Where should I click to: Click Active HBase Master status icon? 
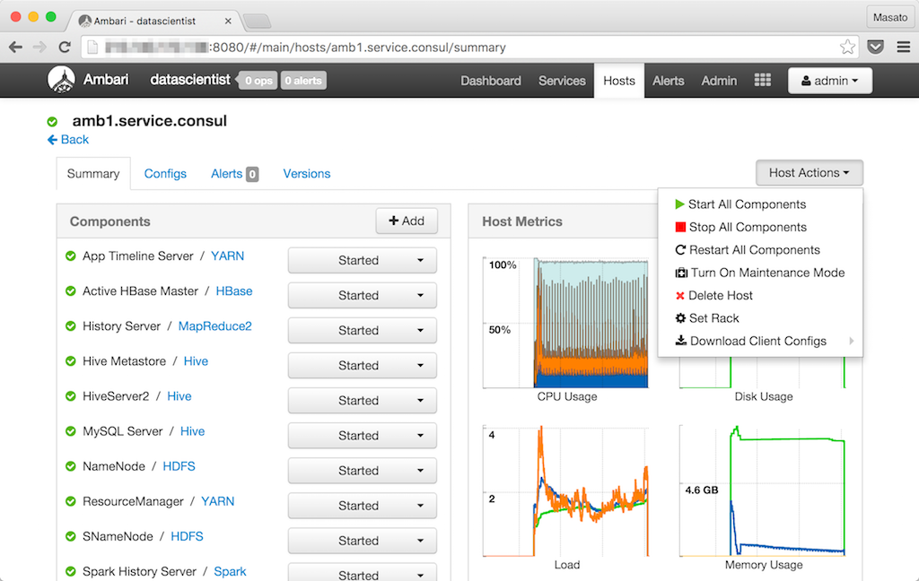click(x=71, y=291)
